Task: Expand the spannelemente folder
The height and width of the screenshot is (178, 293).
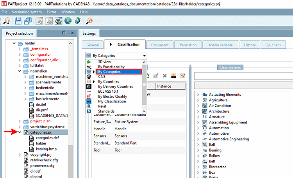Action: coord(25,82)
